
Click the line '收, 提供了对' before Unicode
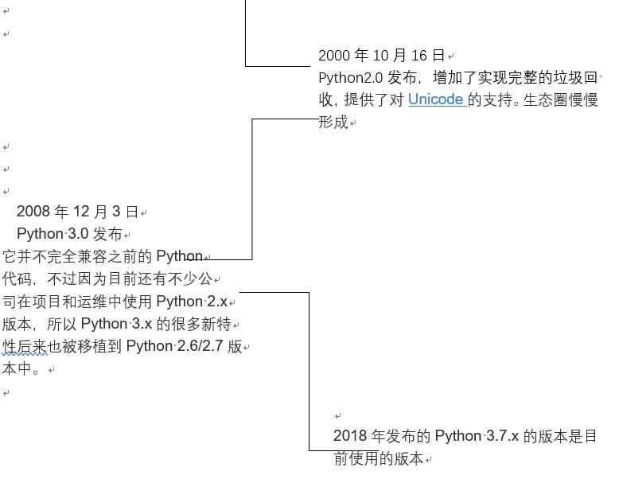(x=361, y=99)
